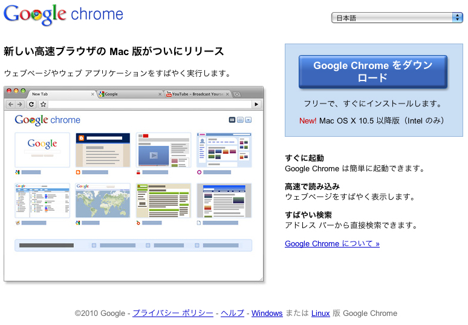This screenshot has width=468, height=325.
Task: Click the Google Chrome をダウンロード button
Action: 372,72
